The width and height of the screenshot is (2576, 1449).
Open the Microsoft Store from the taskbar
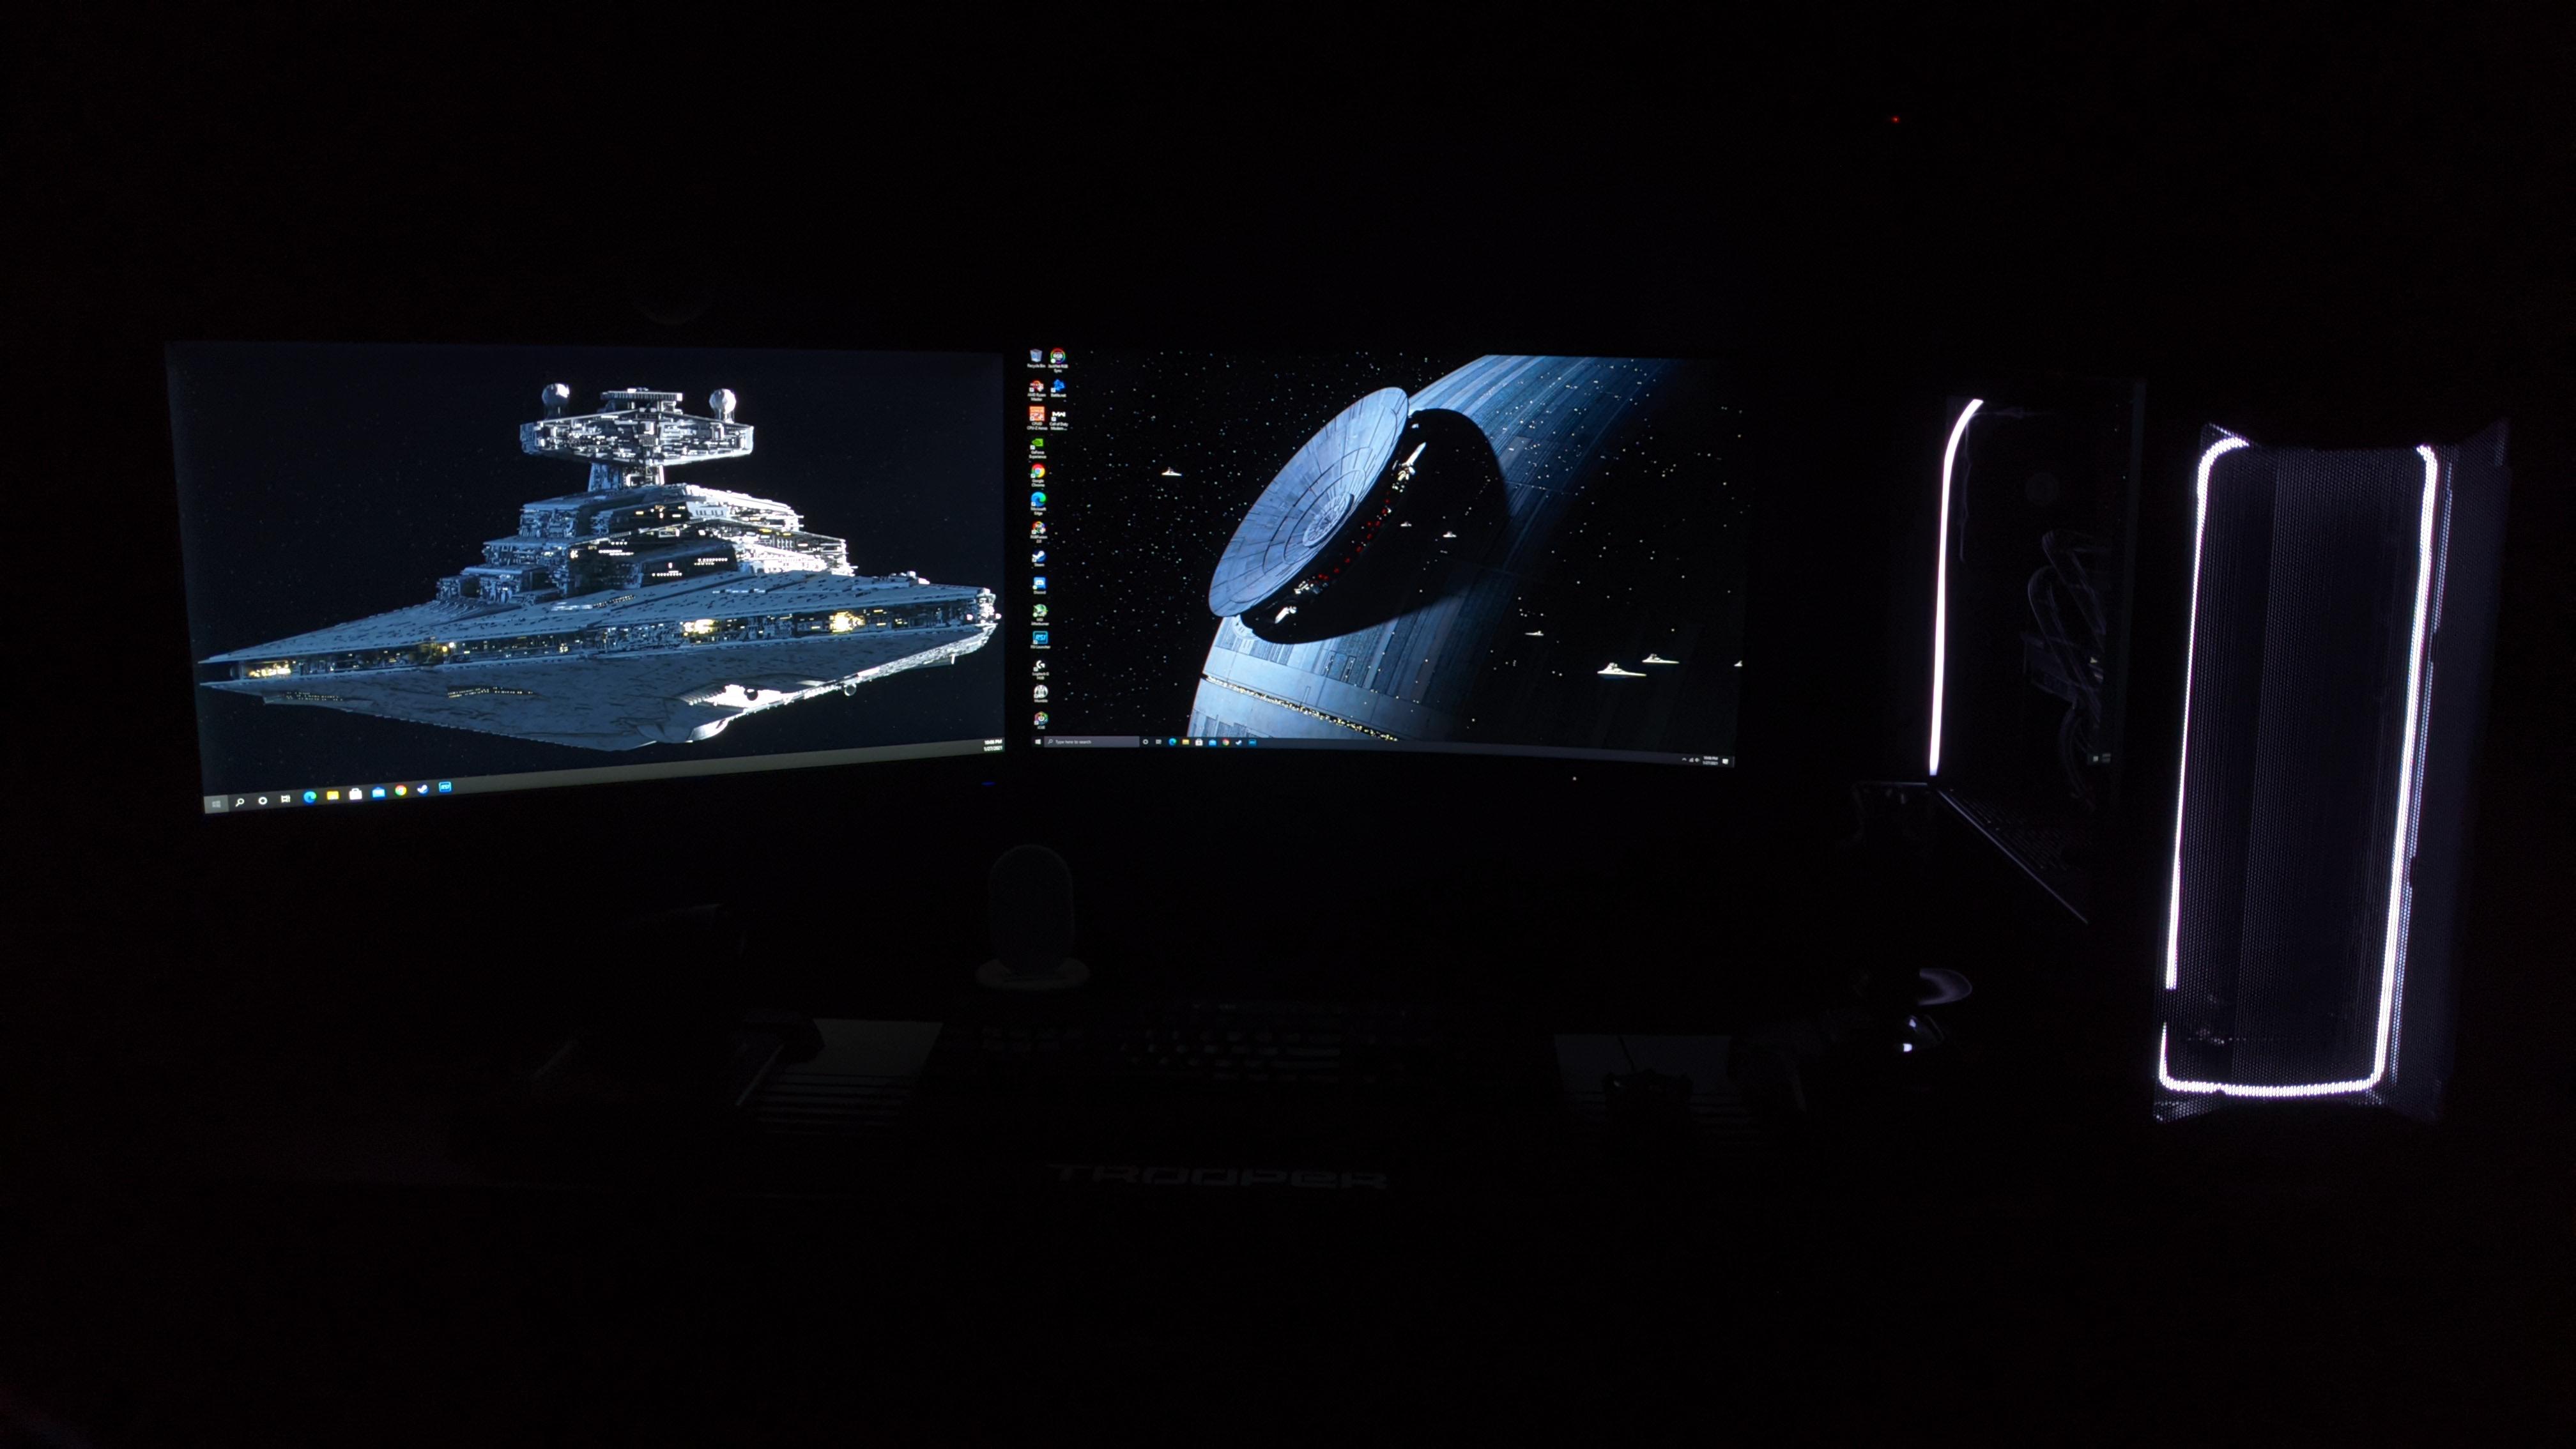tap(1199, 742)
